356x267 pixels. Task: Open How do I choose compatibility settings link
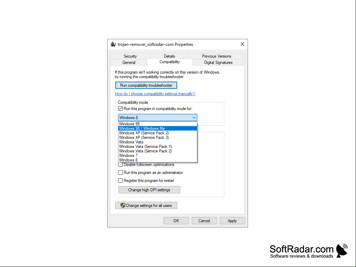pos(155,94)
